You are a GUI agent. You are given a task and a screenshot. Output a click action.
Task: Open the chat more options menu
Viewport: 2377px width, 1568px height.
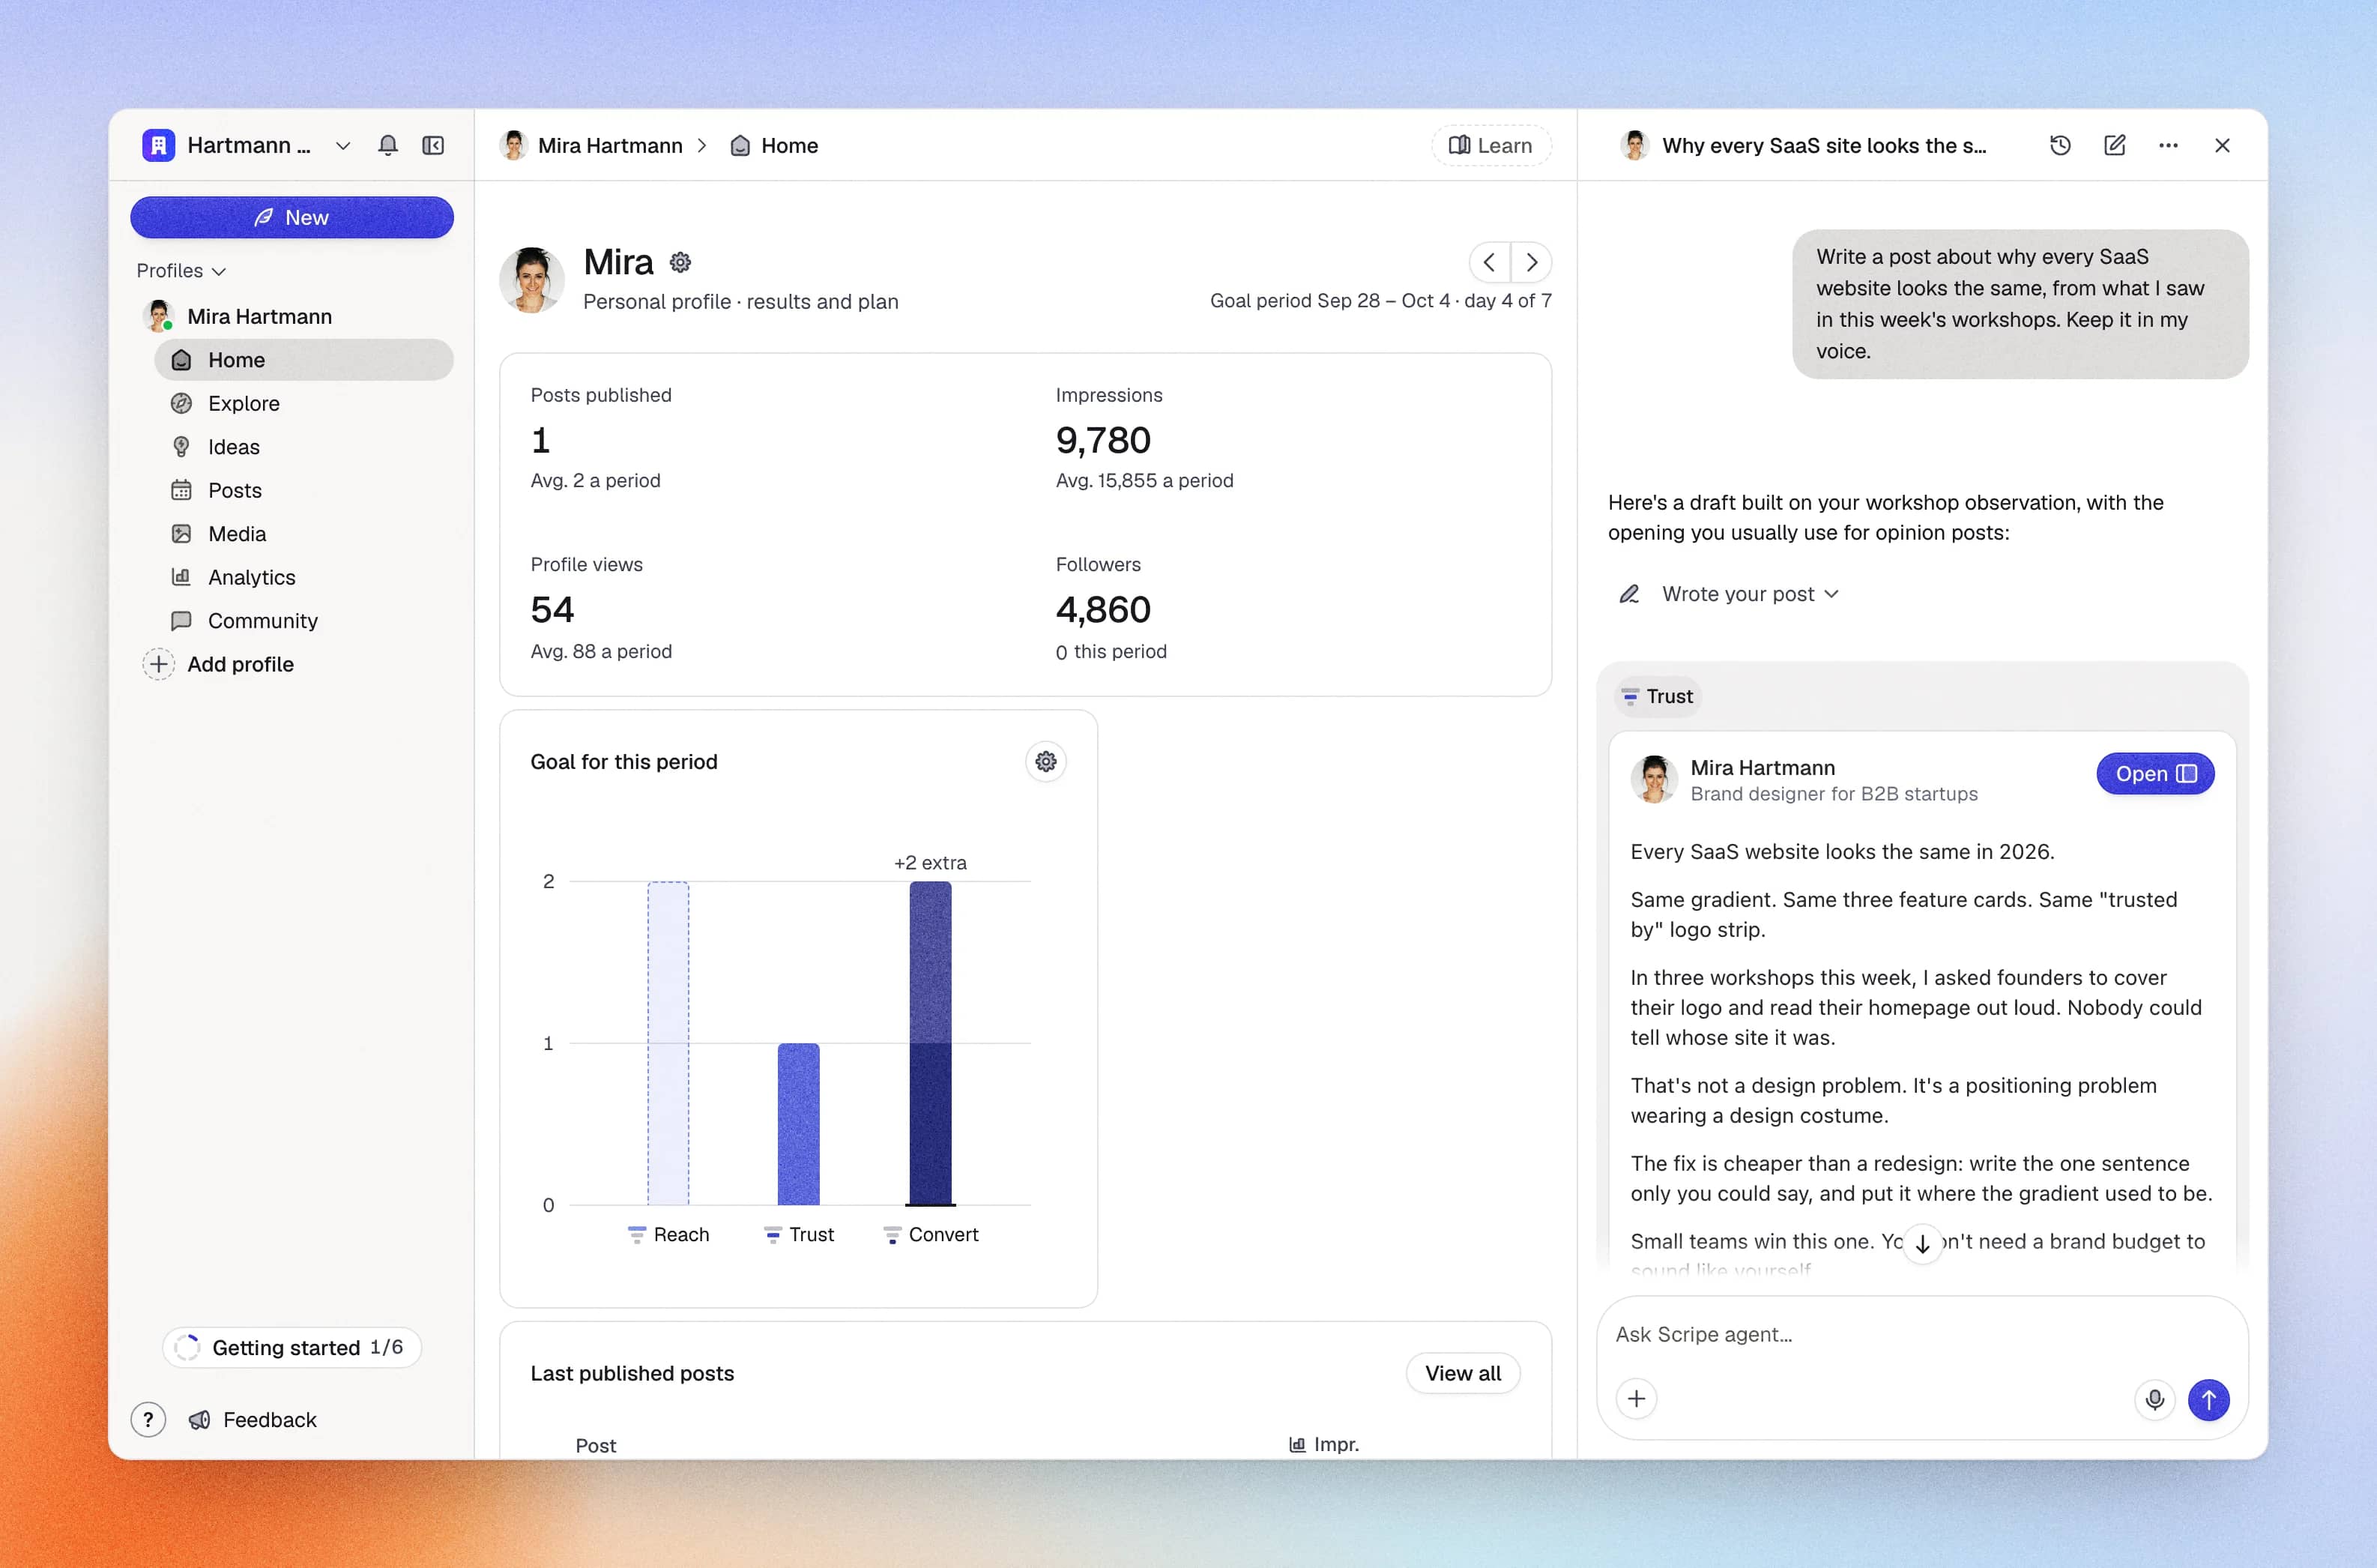2168,145
